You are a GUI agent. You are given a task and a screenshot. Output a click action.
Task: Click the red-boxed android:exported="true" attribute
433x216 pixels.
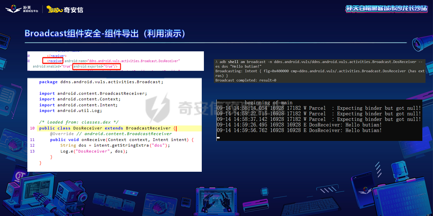point(97,66)
